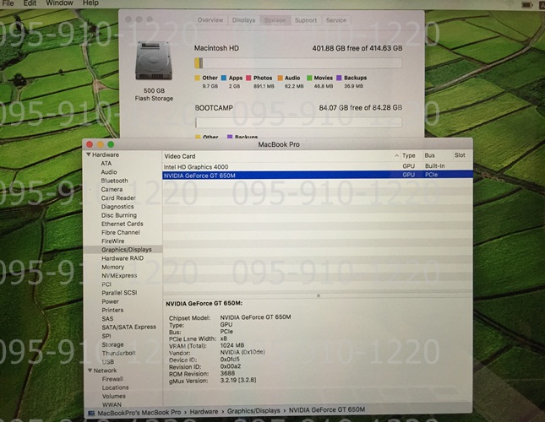Select the Service tab
This screenshot has height=422, width=545.
pyautogui.click(x=335, y=19)
